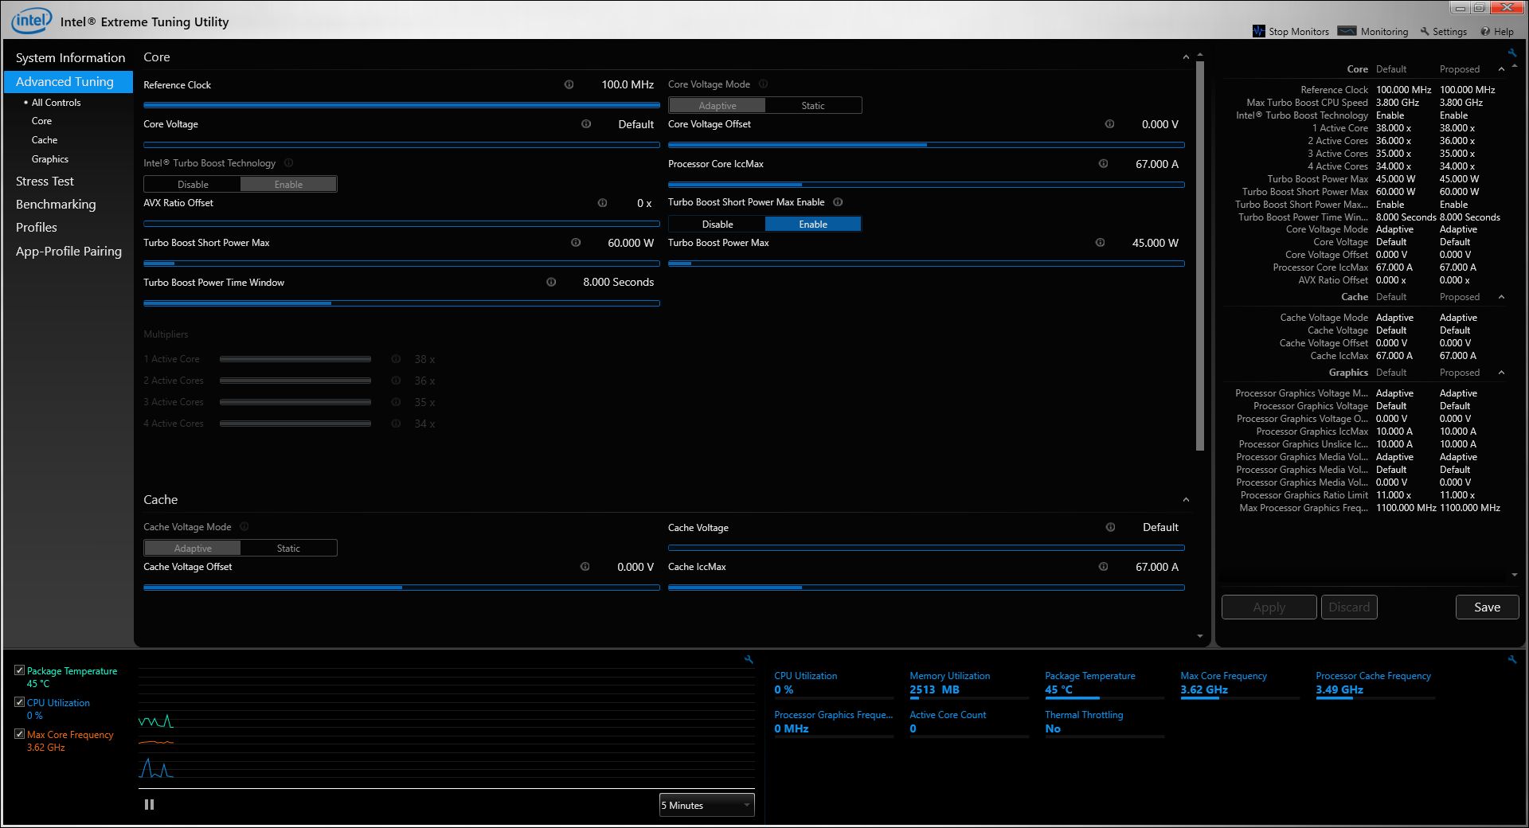Select Core sub-item in sidebar

click(41, 121)
